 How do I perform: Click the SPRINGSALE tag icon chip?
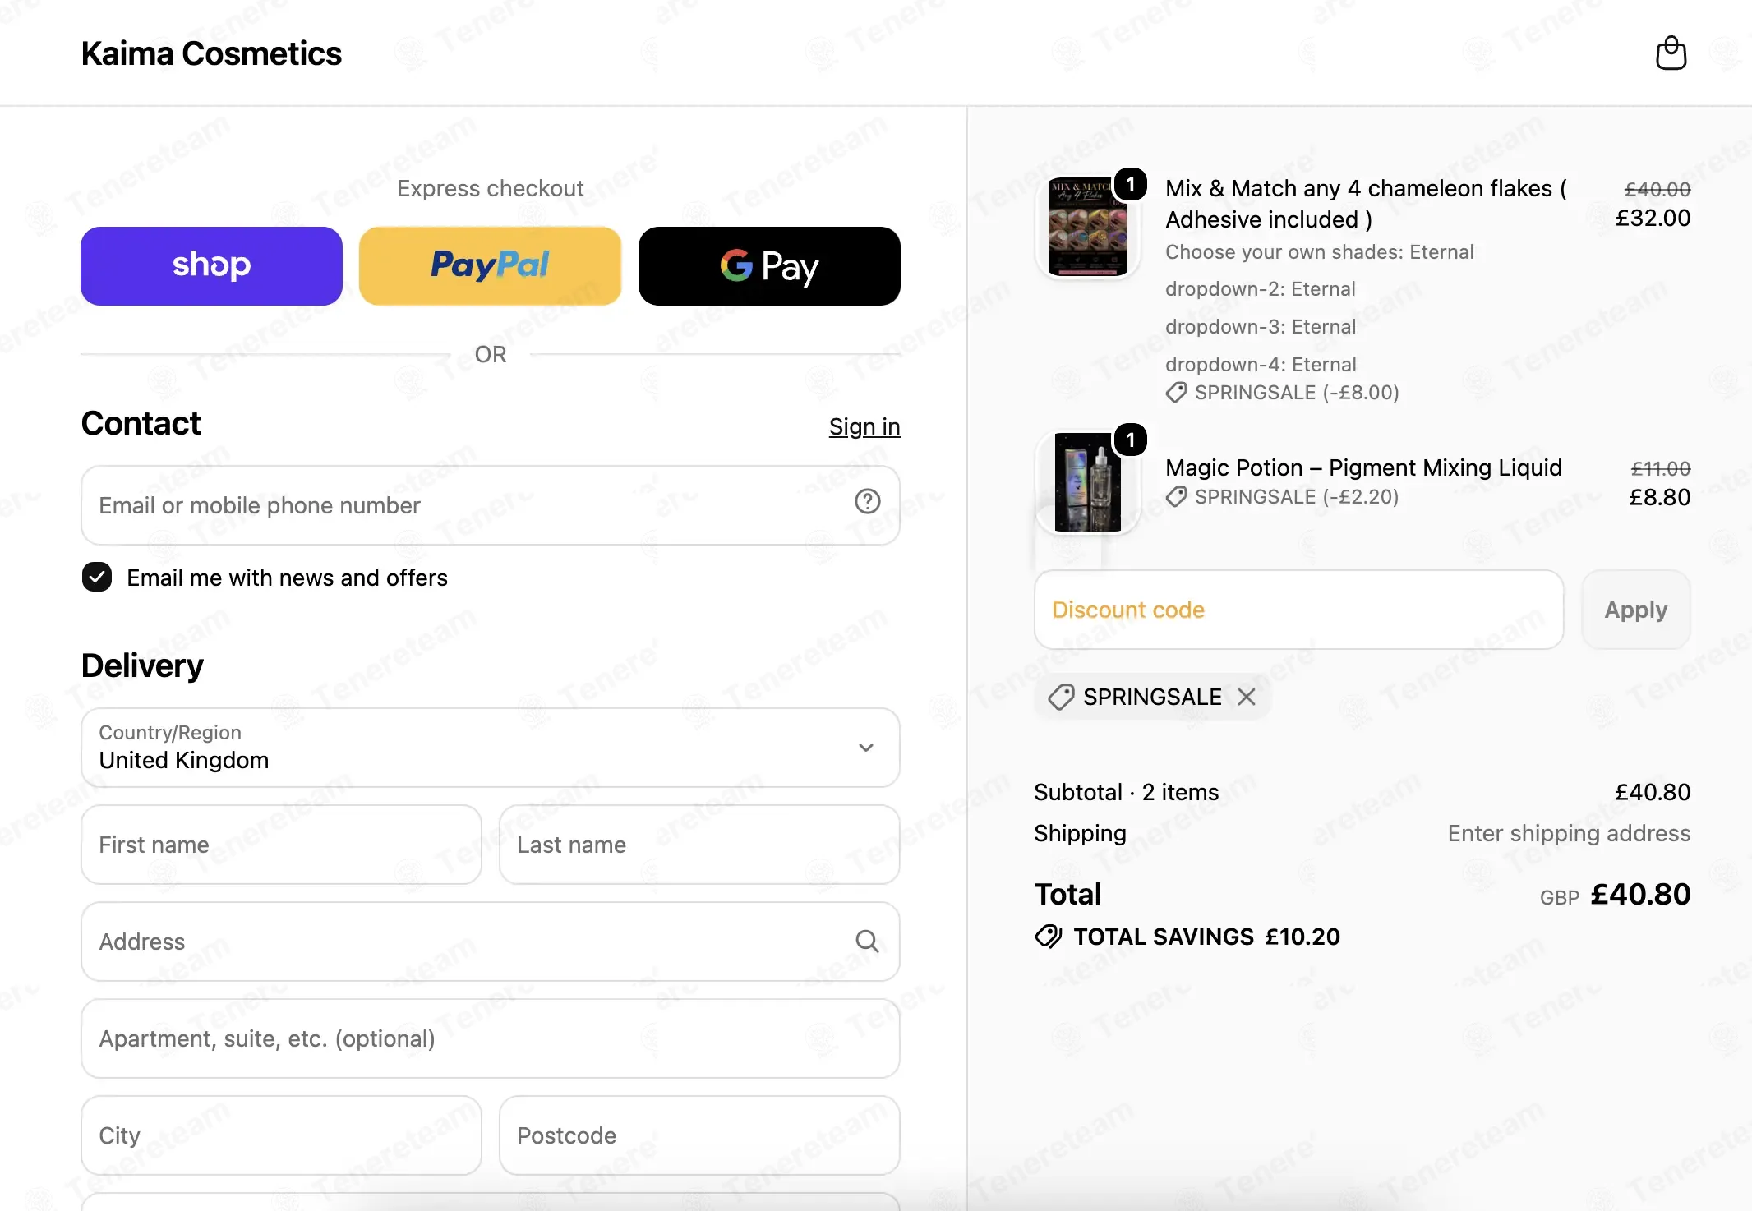(x=1060, y=697)
